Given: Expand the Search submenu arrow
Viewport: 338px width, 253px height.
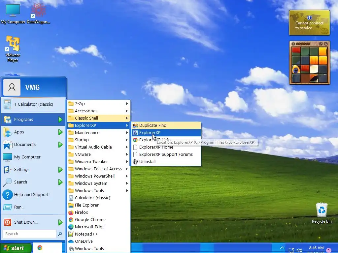Looking at the screenshot, I should (x=60, y=182).
